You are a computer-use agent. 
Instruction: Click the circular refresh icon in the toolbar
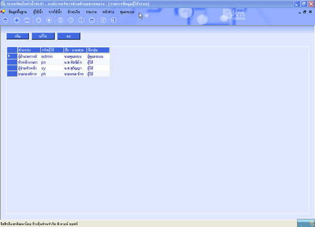click(103, 20)
